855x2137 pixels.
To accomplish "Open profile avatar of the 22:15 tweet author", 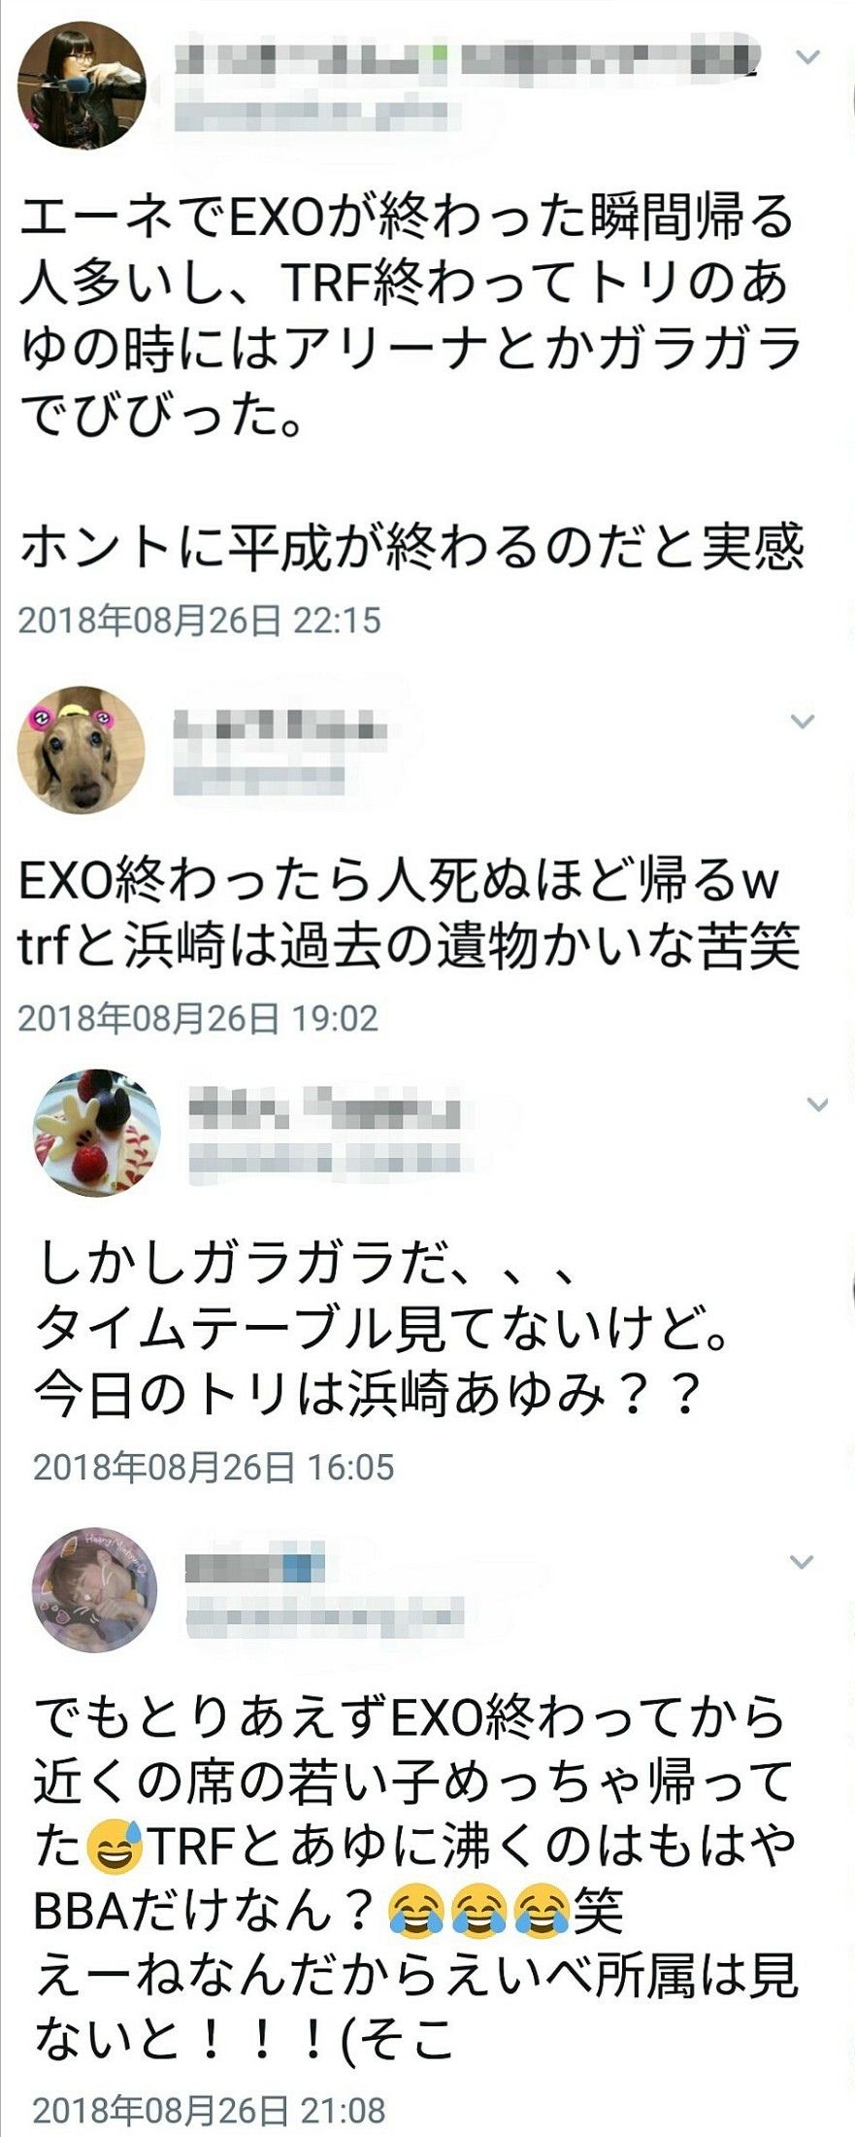I will pos(82,85).
